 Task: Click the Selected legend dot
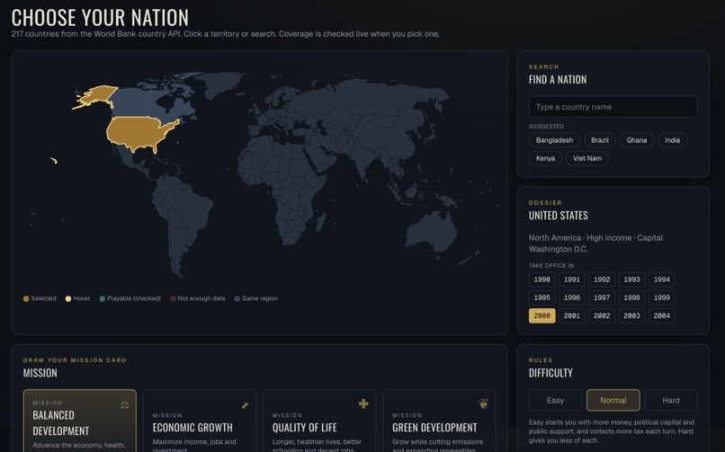click(x=26, y=298)
